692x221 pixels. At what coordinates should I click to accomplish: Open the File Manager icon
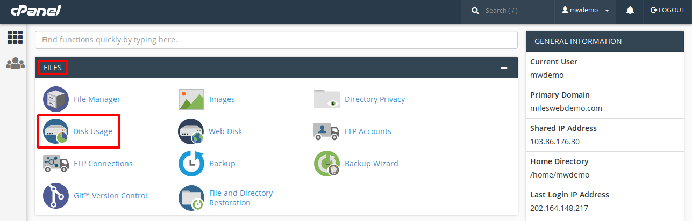(56, 99)
